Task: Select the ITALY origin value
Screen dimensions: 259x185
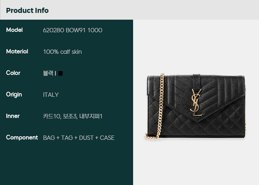Action: pos(51,95)
